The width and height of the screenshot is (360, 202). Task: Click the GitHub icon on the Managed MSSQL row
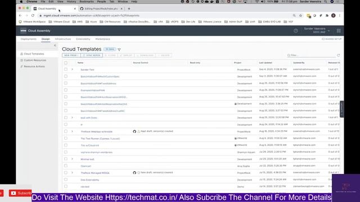(x=134, y=173)
